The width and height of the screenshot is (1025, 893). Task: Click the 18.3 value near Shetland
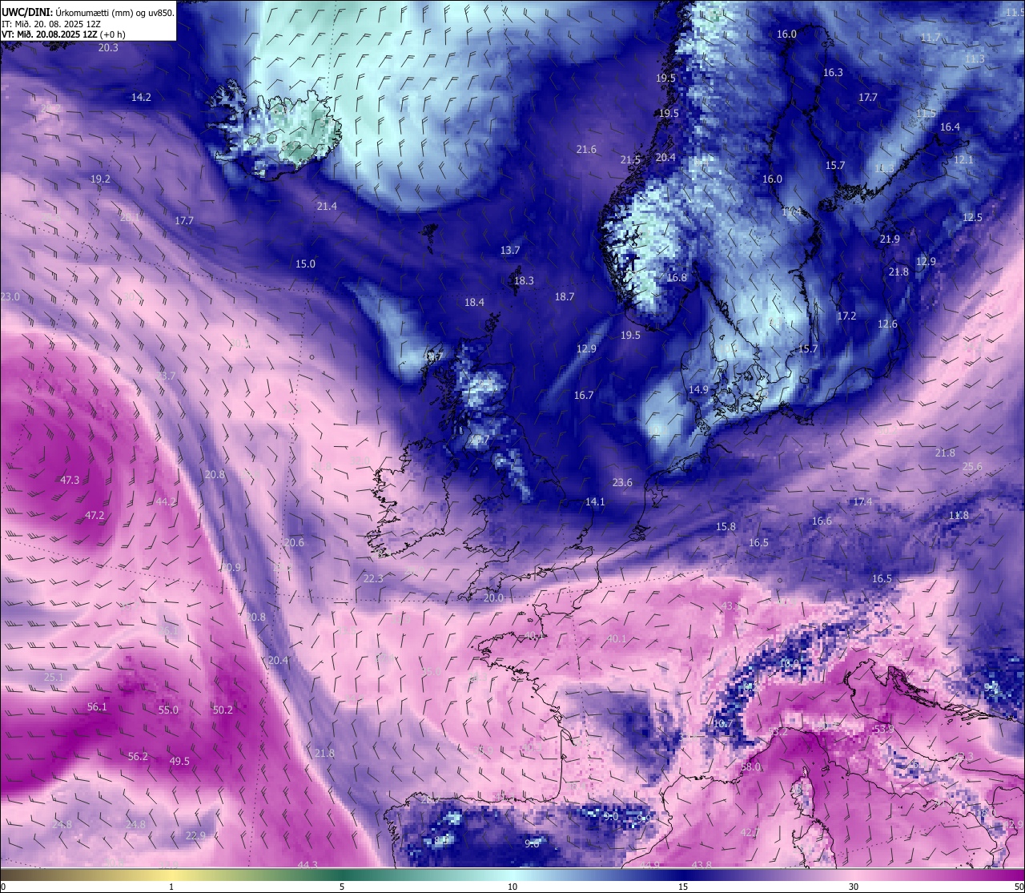524,281
